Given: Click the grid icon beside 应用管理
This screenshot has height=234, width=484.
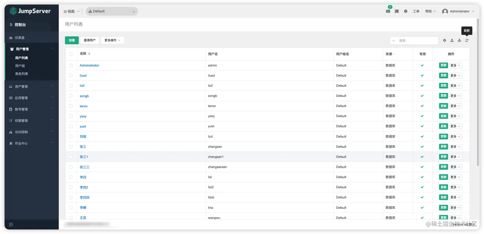Looking at the screenshot, I should click(x=11, y=98).
